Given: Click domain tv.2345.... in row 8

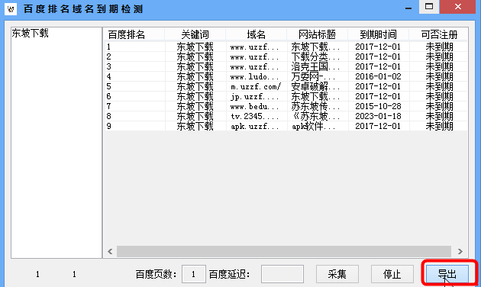Looking at the screenshot, I should (254, 116).
